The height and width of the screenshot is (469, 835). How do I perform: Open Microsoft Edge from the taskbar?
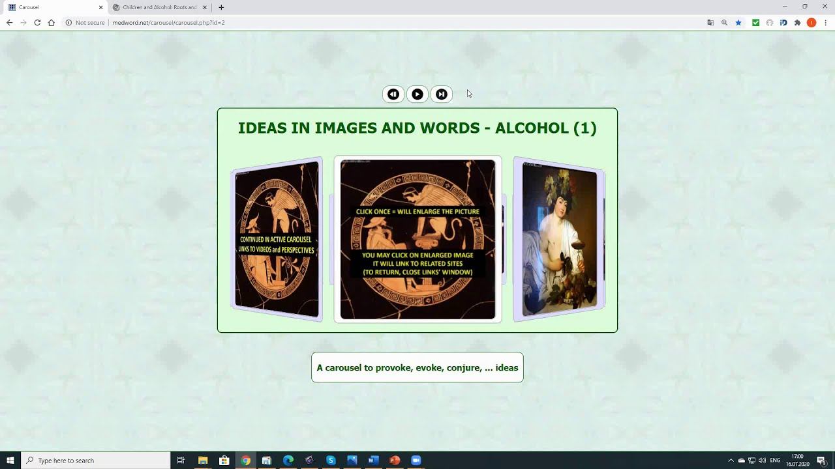coord(288,461)
